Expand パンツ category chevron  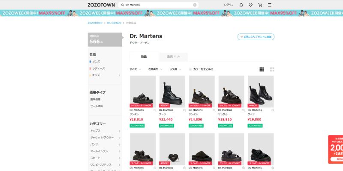pos(120,144)
